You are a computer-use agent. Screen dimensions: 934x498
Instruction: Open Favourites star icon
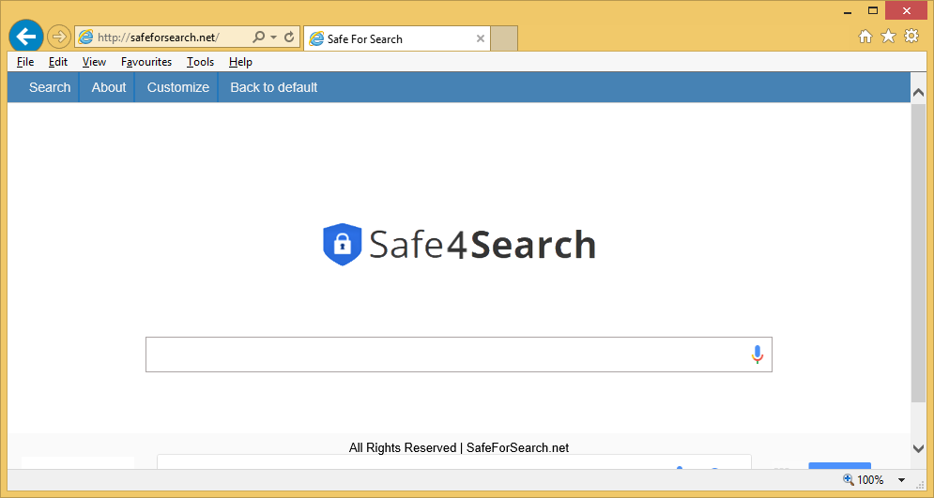click(888, 37)
